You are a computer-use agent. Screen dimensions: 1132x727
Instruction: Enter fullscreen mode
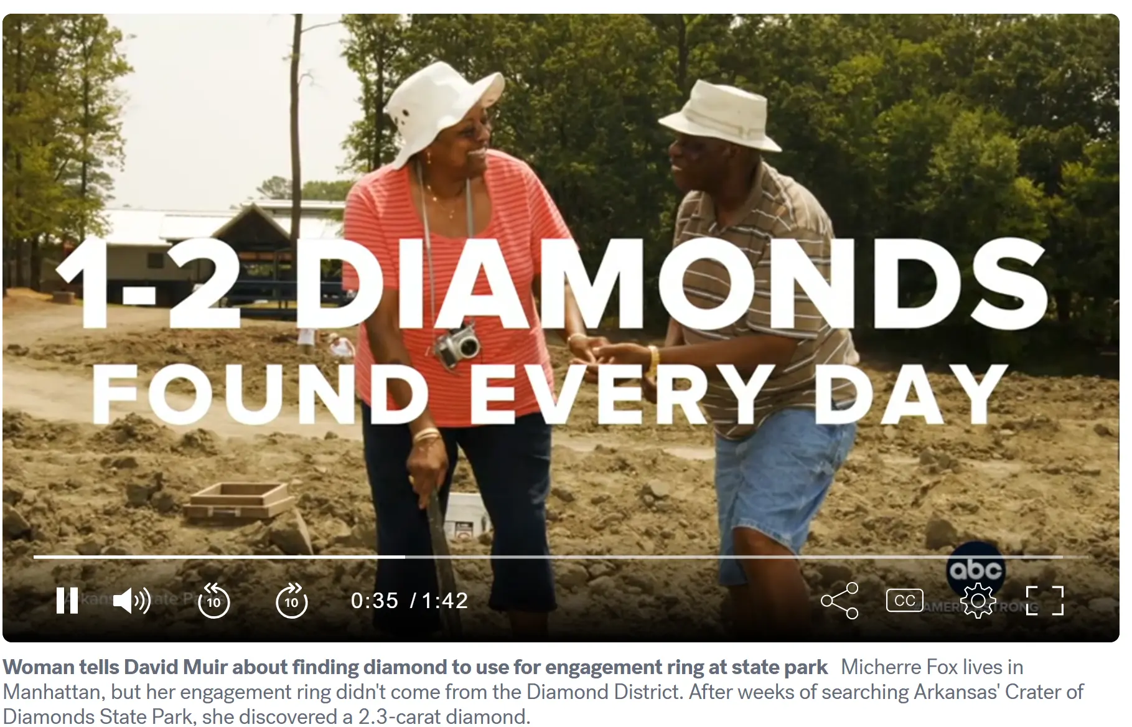click(x=1045, y=601)
